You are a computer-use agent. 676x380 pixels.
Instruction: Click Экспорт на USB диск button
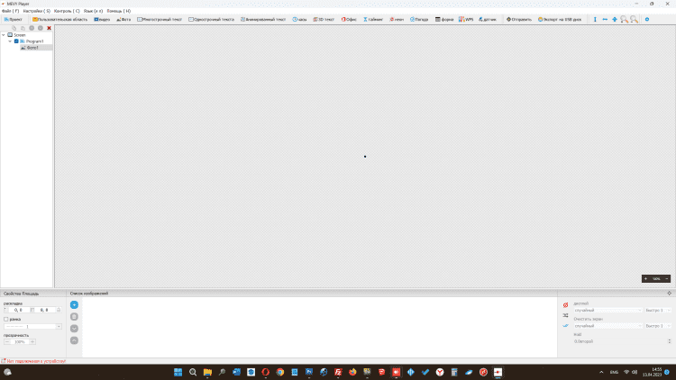pos(561,19)
